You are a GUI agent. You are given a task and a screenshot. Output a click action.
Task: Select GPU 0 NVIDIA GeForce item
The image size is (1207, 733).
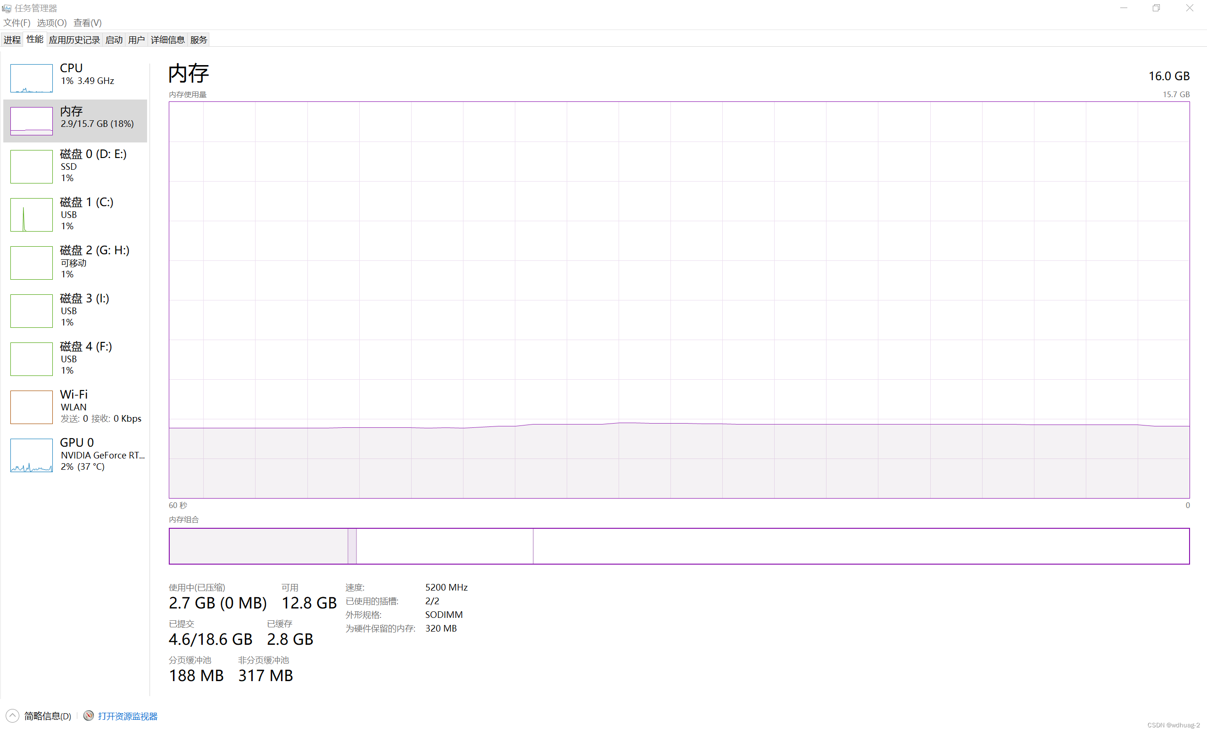click(x=75, y=454)
